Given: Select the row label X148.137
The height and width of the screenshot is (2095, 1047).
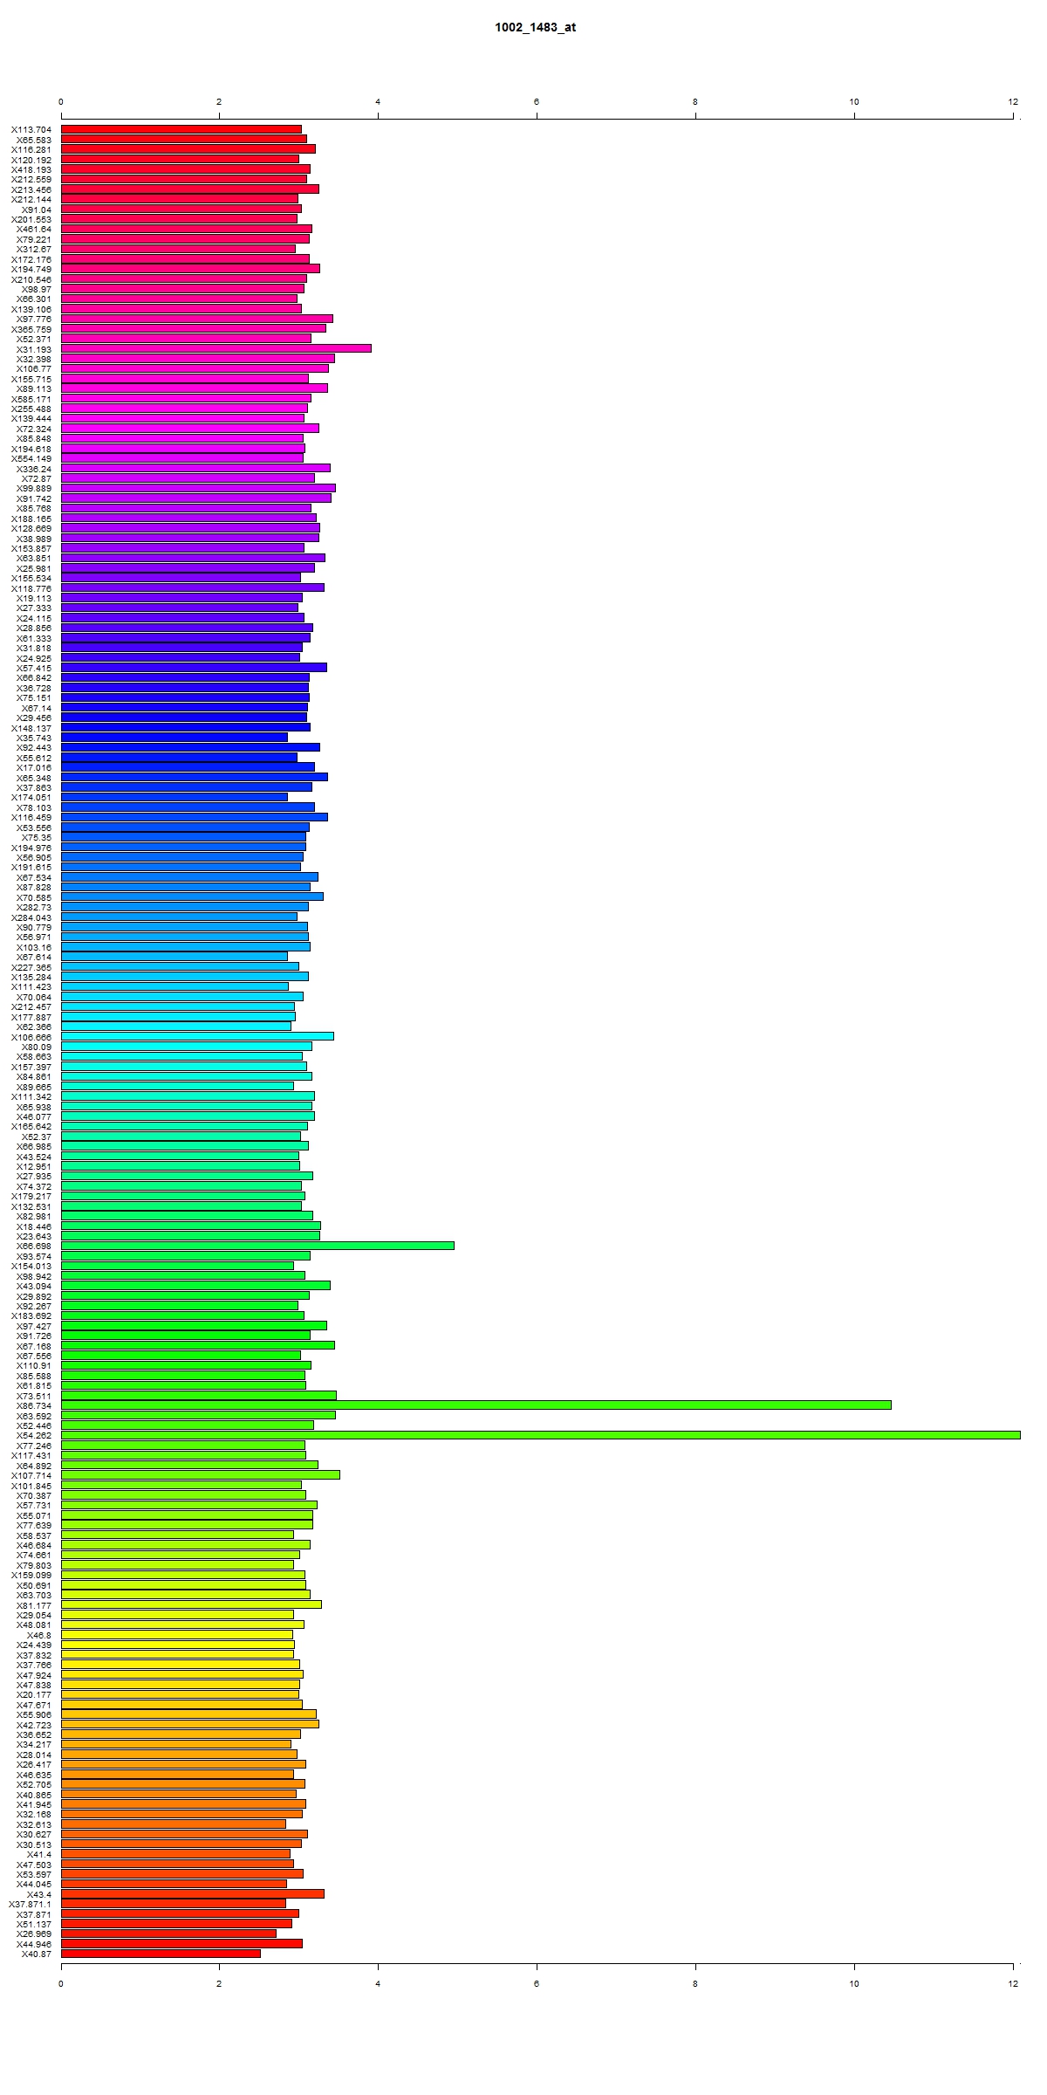Looking at the screenshot, I should tap(31, 728).
